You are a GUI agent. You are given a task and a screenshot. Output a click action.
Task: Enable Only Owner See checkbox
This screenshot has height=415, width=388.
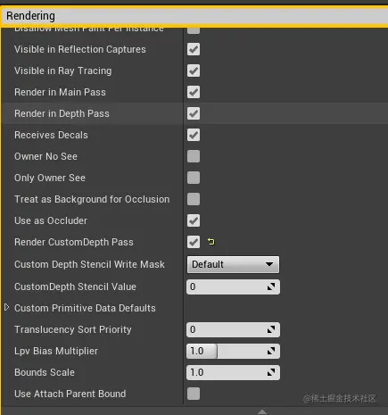pos(194,178)
